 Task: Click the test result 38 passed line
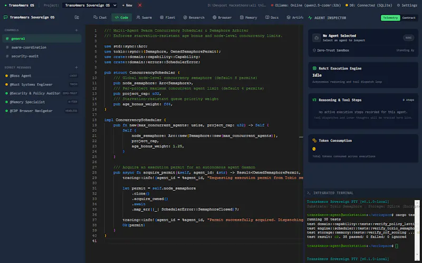[x=357, y=237]
